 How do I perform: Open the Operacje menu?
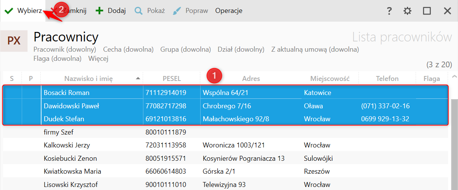[229, 11]
